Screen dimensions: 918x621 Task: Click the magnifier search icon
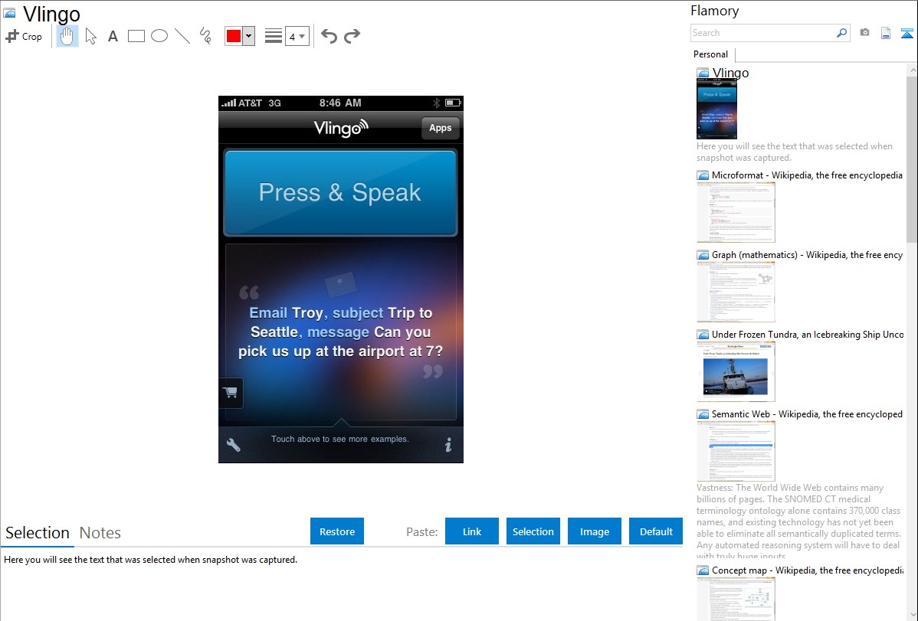(x=842, y=33)
